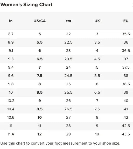Viewport: 133px width, 149px height.
Task: Click the 10.2 inches cell
Action: (x=11, y=101)
